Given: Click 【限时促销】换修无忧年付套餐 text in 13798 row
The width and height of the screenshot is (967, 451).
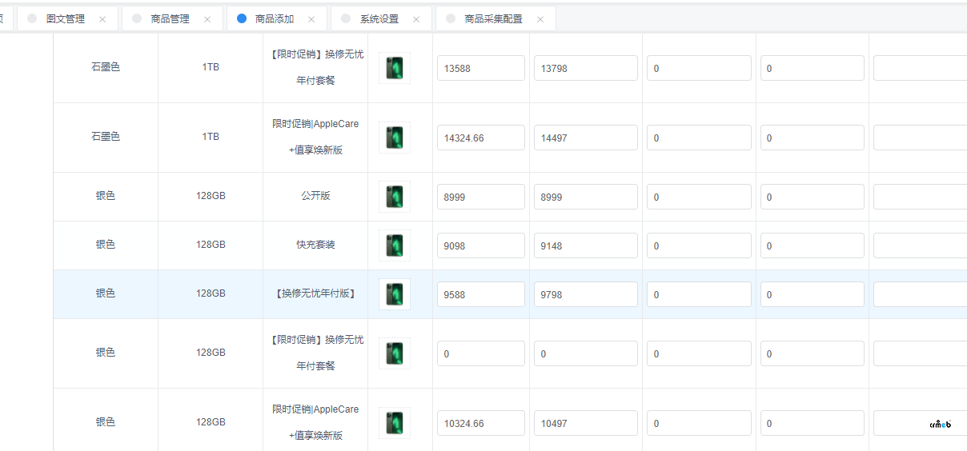Looking at the screenshot, I should click(315, 67).
